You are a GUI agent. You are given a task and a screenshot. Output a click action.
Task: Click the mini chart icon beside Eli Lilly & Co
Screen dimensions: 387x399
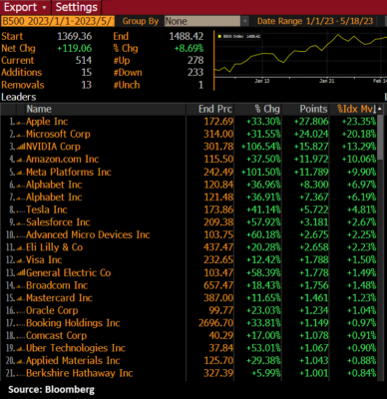[x=21, y=248]
